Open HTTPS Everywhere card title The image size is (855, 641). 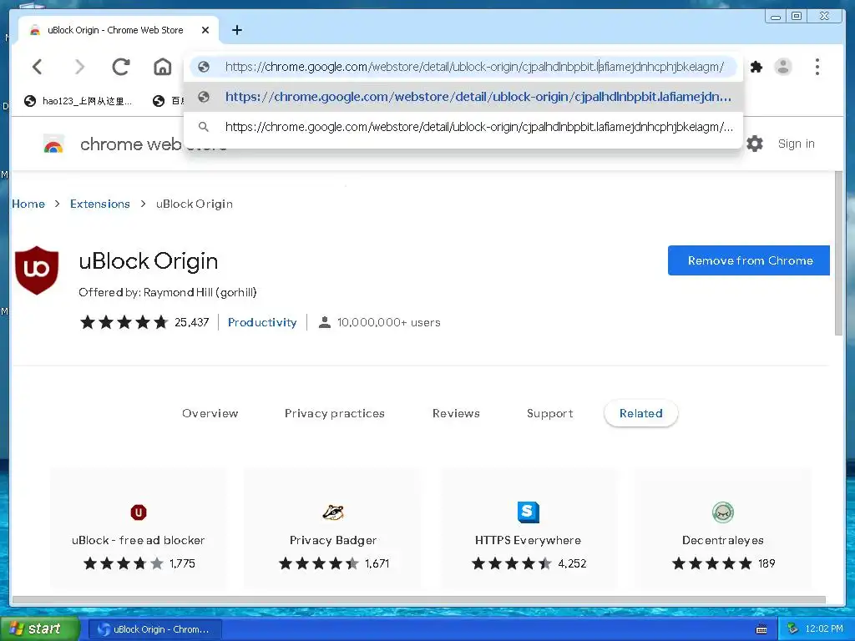528,540
